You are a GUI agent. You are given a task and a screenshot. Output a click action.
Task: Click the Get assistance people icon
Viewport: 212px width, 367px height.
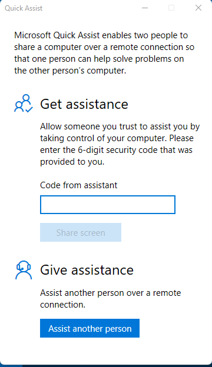click(24, 104)
